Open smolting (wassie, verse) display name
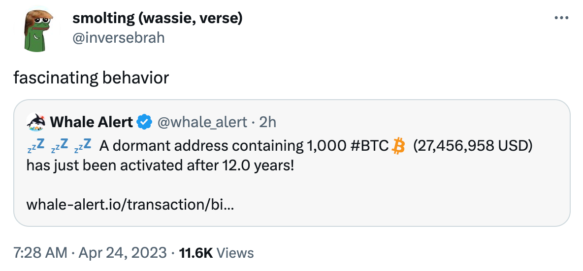Viewport: 583px width, 271px height. pyautogui.click(x=157, y=18)
